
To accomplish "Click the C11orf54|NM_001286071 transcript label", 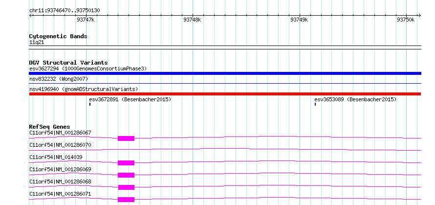I will point(60,194).
